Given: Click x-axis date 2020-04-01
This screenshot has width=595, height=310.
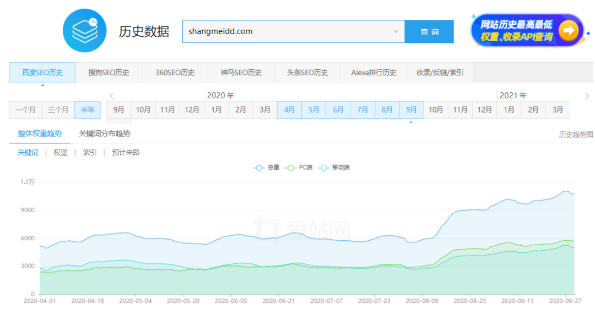Looking at the screenshot, I should coord(40,301).
